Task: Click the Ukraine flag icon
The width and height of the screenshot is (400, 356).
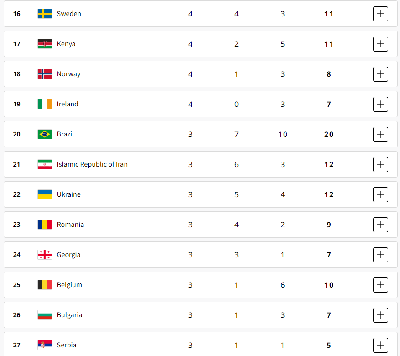Action: [45, 194]
